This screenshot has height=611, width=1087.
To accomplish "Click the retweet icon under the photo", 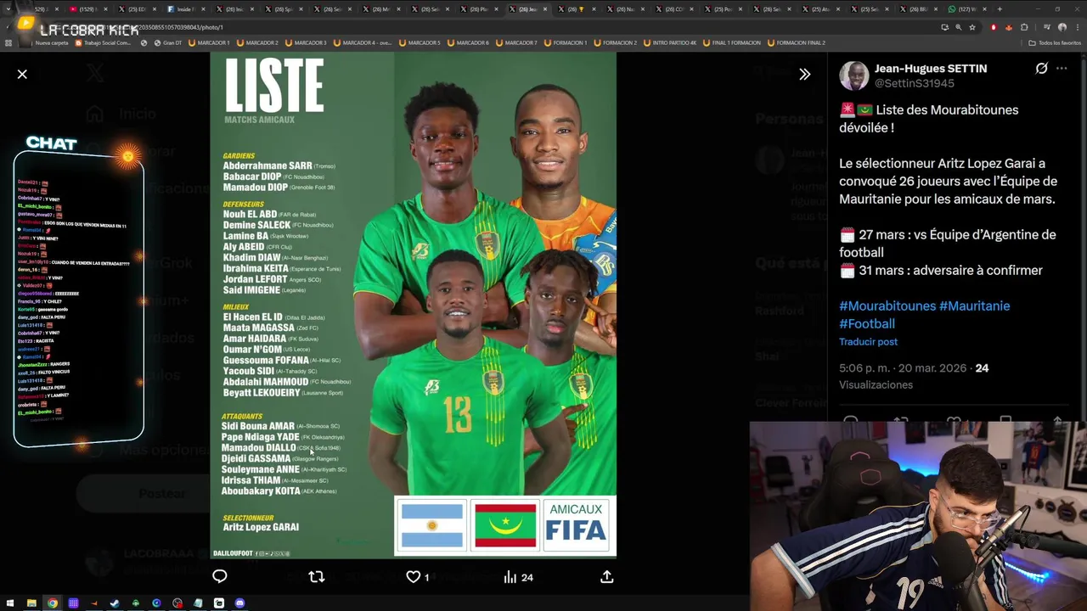I will pyautogui.click(x=316, y=577).
